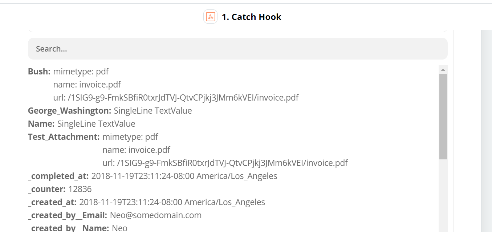
Task: Click the Search field
Action: (238, 49)
